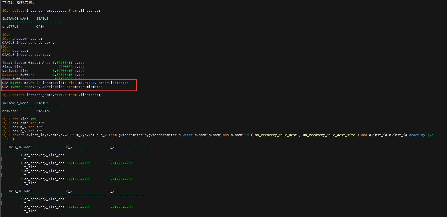447x217 pixels.
Task: Select the OPEN status value
Action: (40, 27)
